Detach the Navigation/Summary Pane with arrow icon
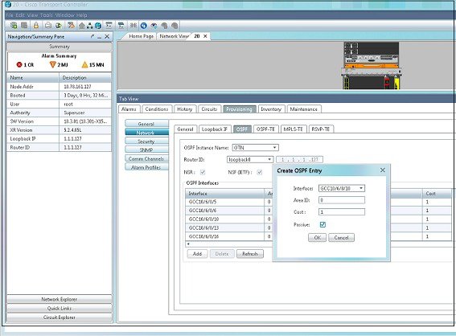 coord(92,36)
